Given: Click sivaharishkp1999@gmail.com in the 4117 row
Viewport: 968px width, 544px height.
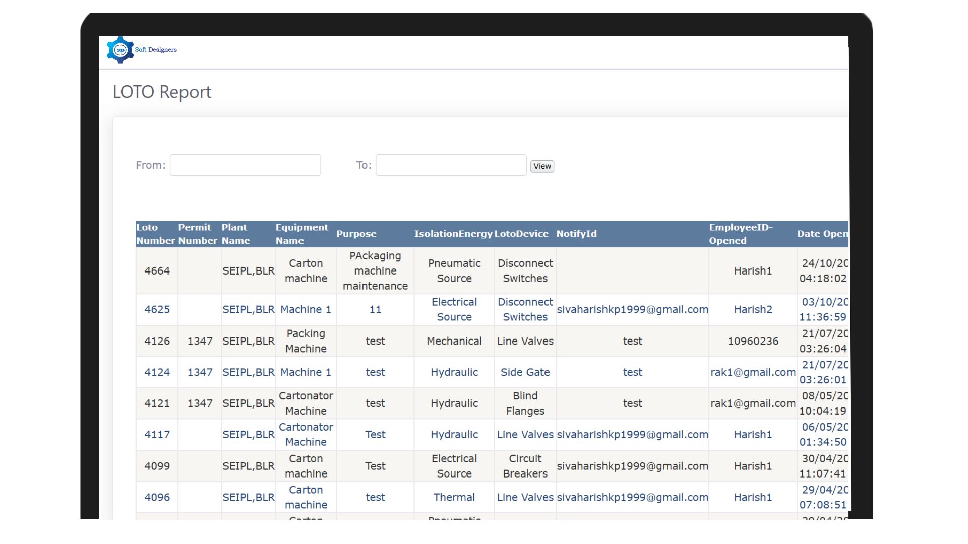Looking at the screenshot, I should pos(632,434).
